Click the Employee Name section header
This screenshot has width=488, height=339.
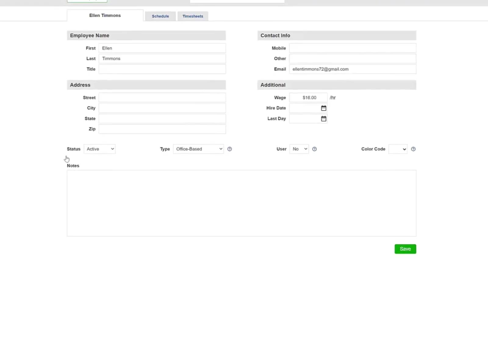146,35
